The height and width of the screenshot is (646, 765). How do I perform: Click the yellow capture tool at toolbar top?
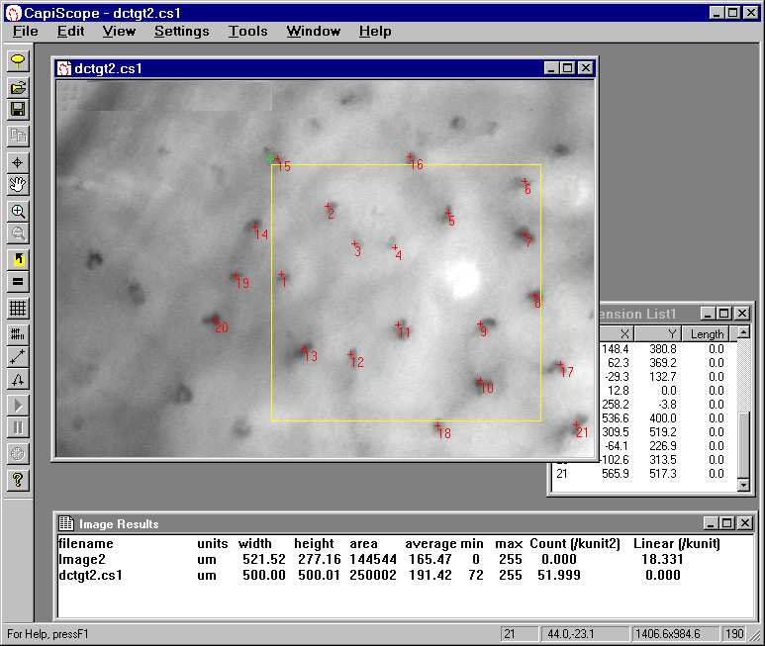pyautogui.click(x=18, y=61)
